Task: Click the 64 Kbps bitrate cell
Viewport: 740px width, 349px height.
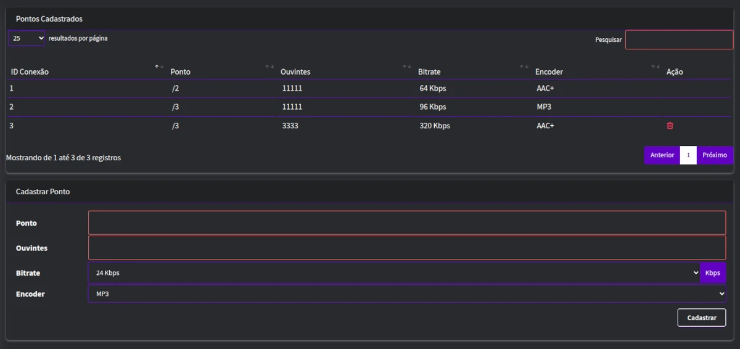Action: [432, 88]
